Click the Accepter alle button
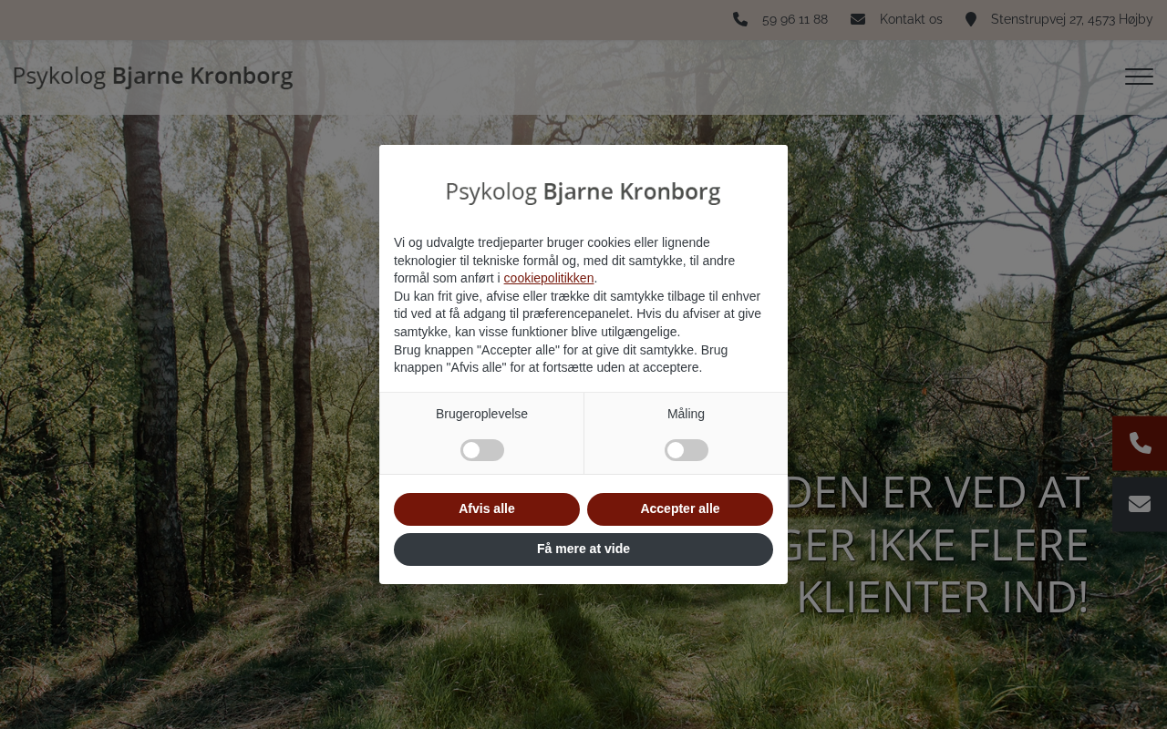Screen dimensions: 1167x729 point(680,509)
